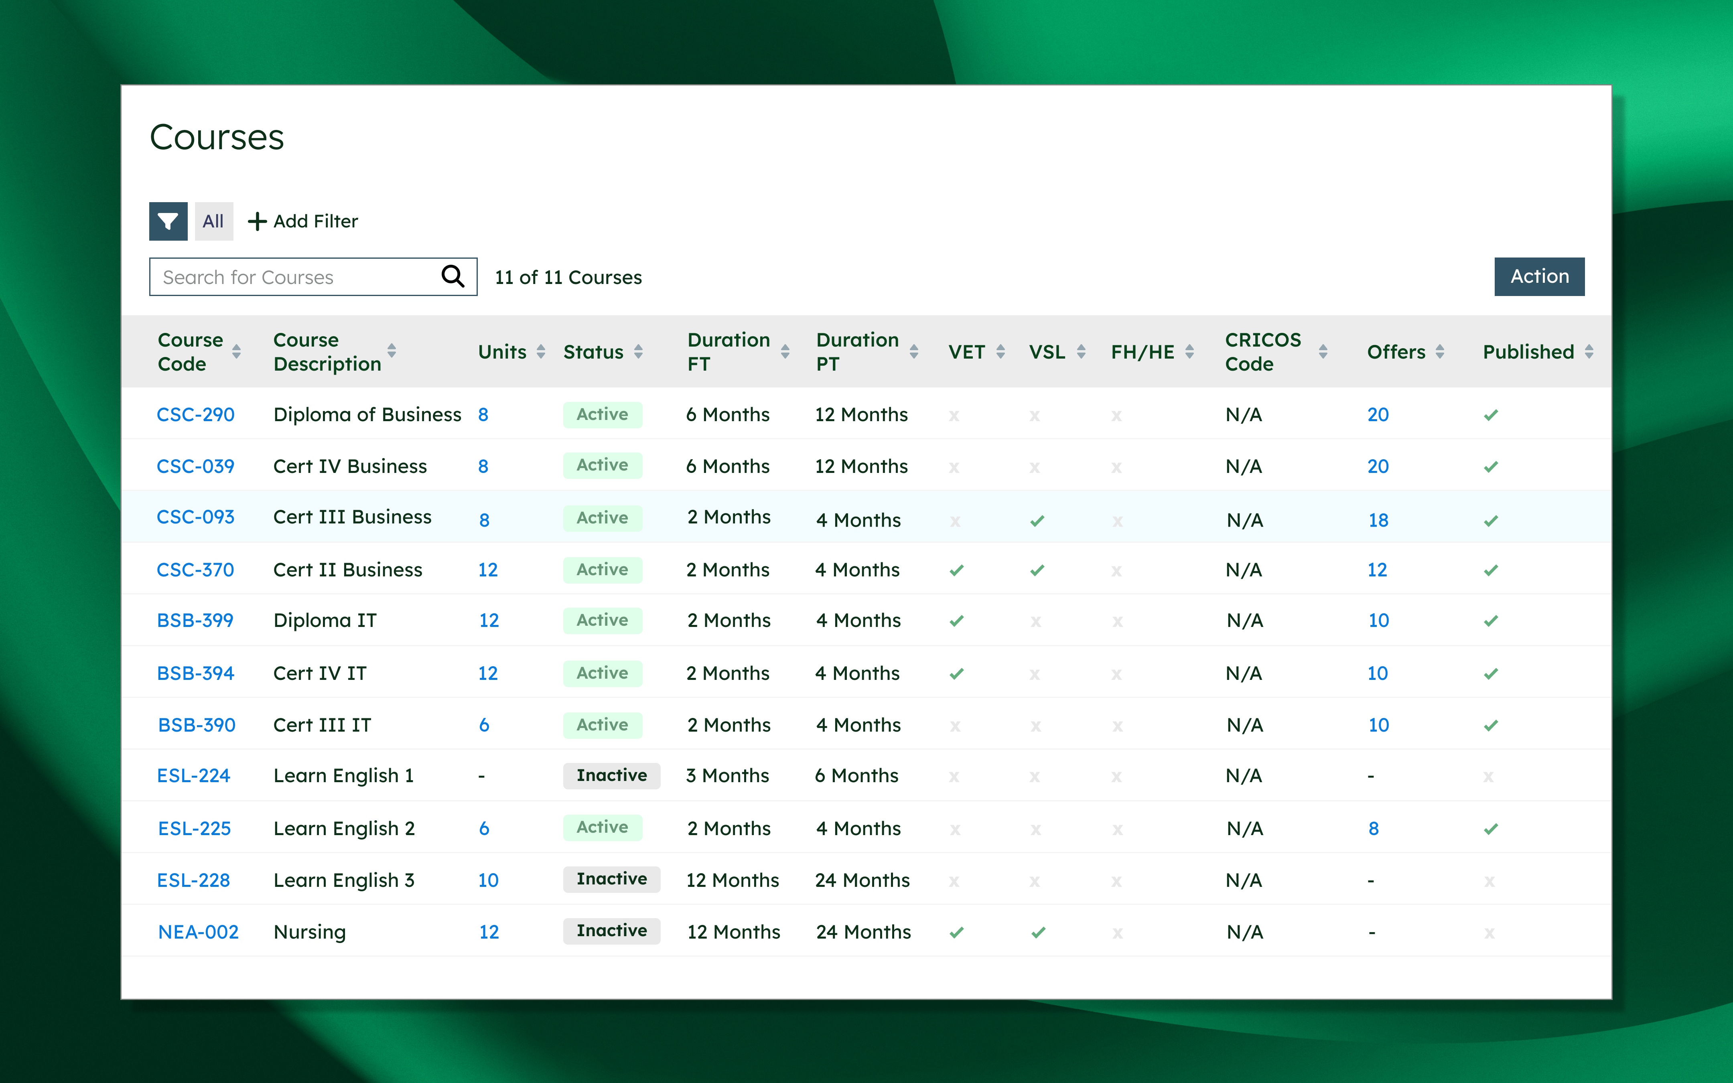Sort by Course Description column arrows
The width and height of the screenshot is (1733, 1083).
click(x=392, y=351)
